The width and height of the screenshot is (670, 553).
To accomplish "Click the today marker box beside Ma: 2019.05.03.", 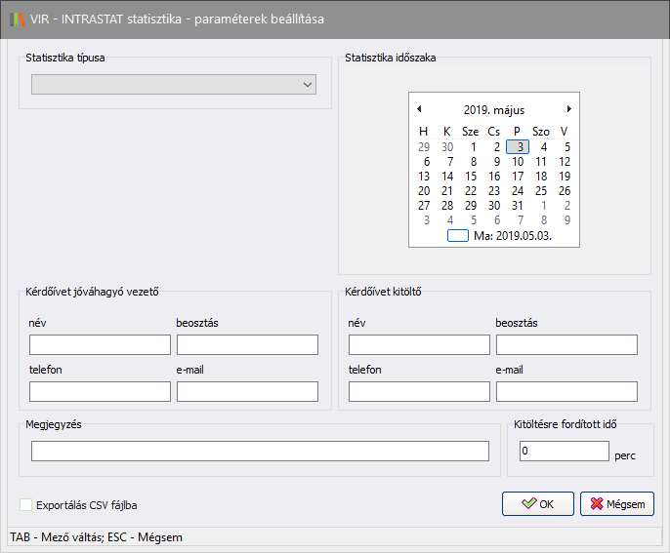I will [x=458, y=235].
